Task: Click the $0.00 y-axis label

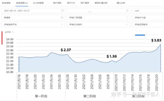Action: (10, 72)
